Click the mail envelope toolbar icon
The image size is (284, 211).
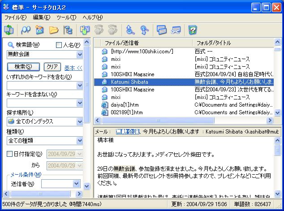tap(40, 30)
